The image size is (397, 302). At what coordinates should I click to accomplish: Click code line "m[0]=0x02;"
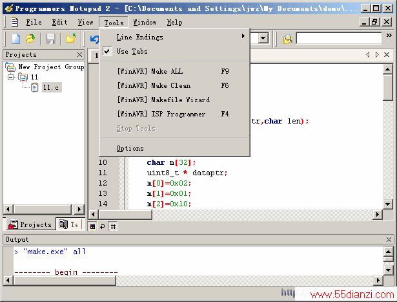169,183
